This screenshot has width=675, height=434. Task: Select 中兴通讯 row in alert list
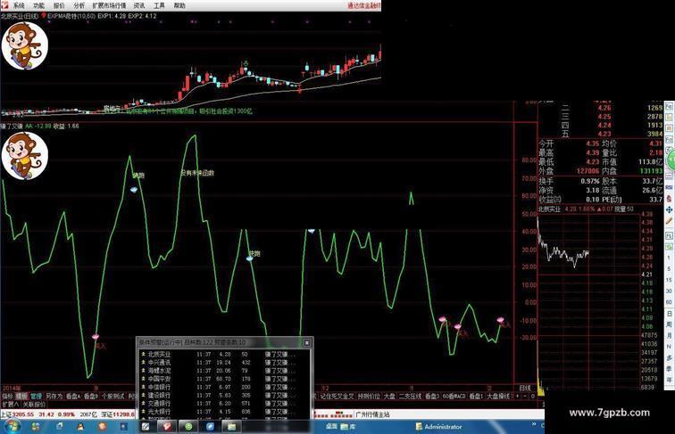coord(224,363)
